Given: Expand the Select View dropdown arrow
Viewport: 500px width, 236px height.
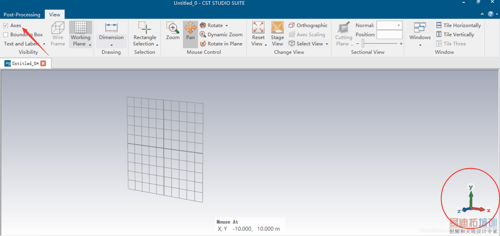Looking at the screenshot, I should pos(327,44).
